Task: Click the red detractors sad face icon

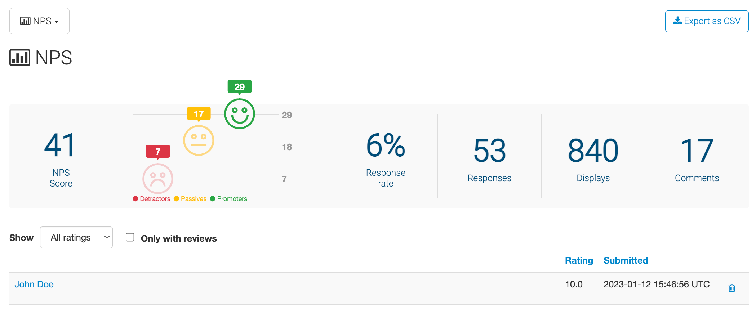Action: [x=158, y=178]
